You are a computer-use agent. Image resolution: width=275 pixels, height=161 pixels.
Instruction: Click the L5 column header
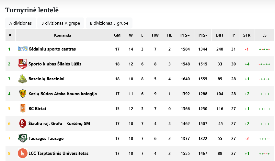click(x=264, y=35)
